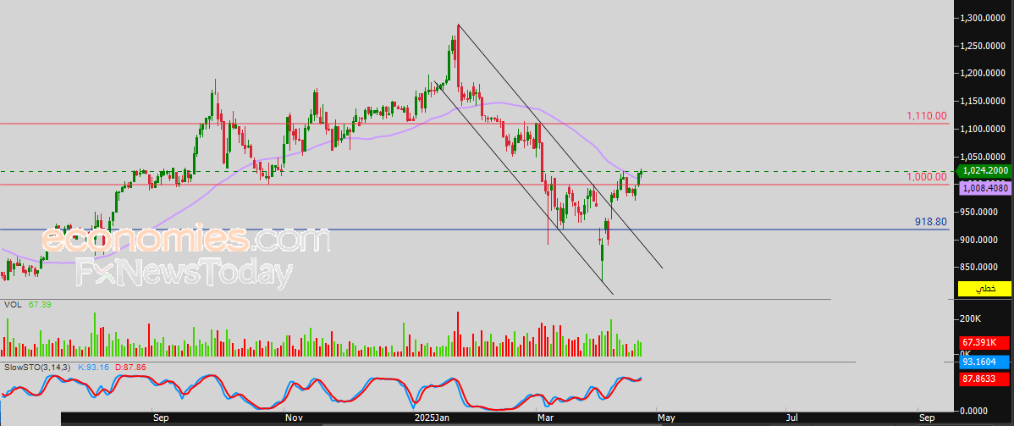Click the red stochastic tag 87.8633

tap(985, 379)
